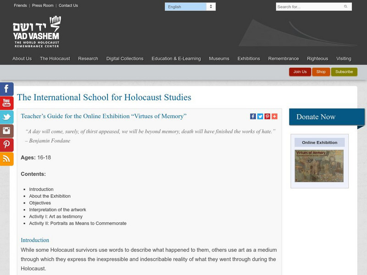The height and width of the screenshot is (275, 367).
Task: Click the Yad Vashem logo
Action: click(x=37, y=32)
